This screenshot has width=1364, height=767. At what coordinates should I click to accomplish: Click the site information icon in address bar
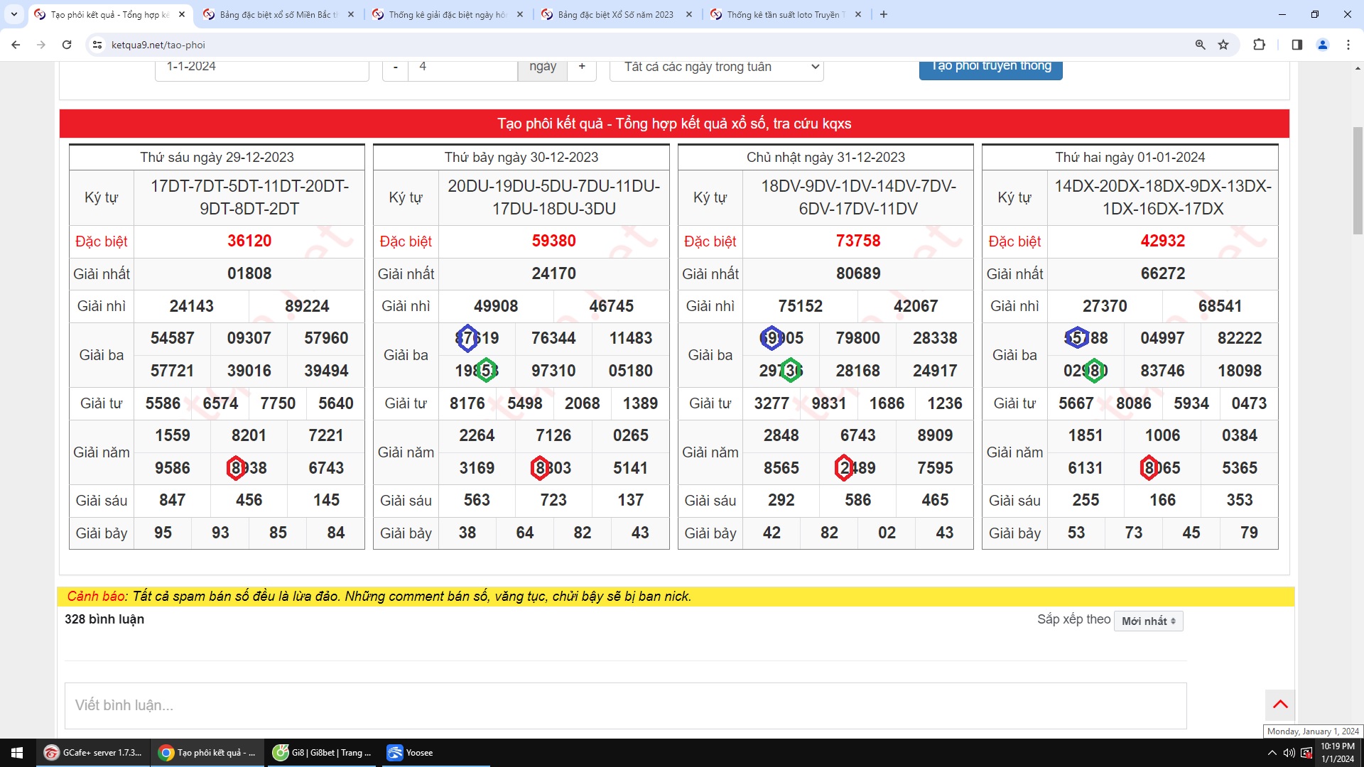tap(98, 45)
